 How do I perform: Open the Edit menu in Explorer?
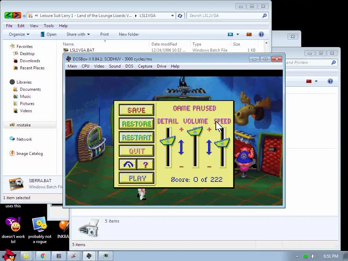point(21,26)
